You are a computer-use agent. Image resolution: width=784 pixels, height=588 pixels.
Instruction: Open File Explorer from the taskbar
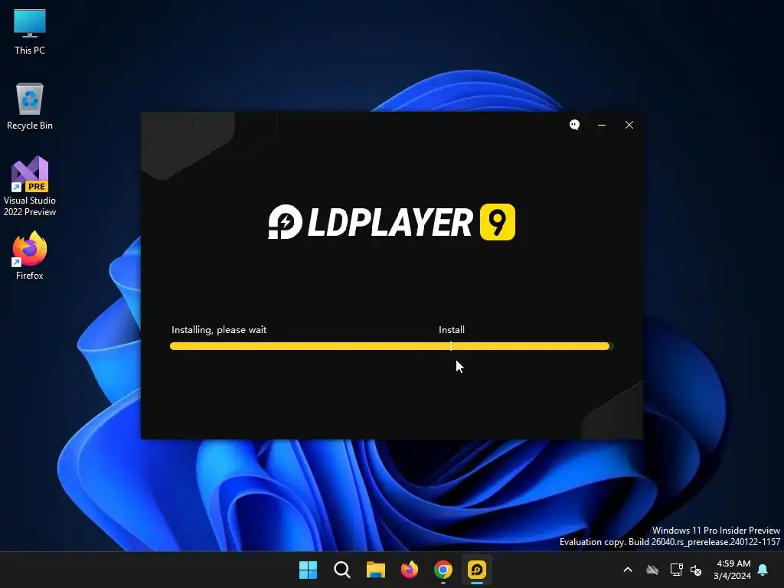375,570
